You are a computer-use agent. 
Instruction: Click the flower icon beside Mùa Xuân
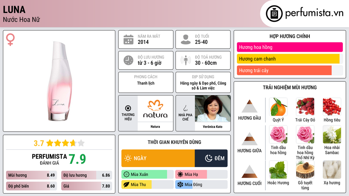coord(126,175)
